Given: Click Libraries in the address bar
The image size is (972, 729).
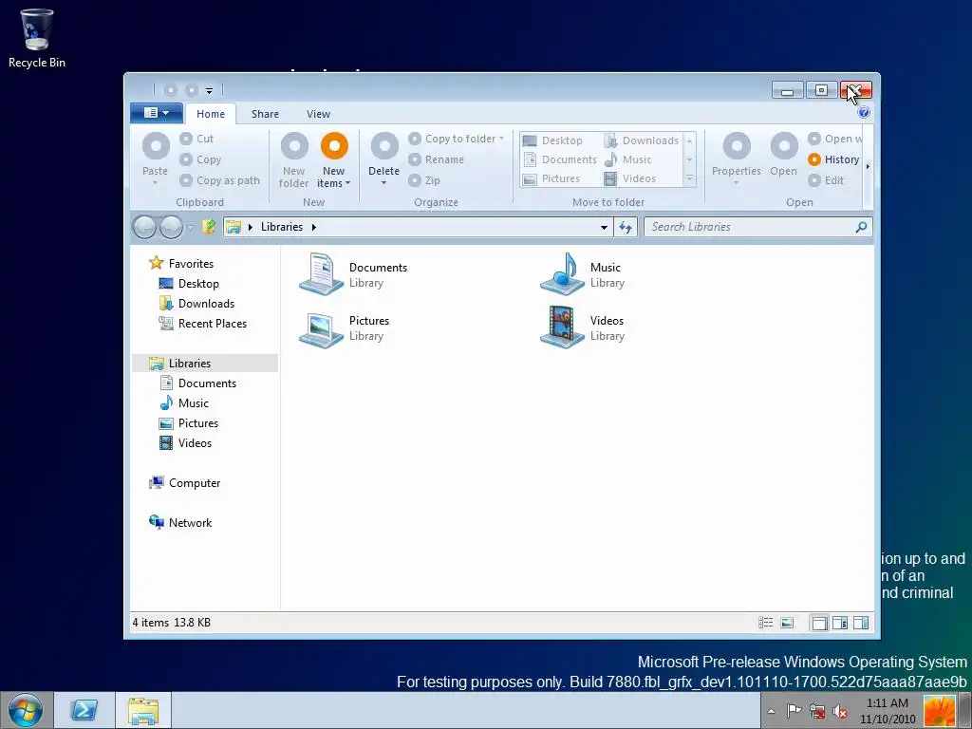Looking at the screenshot, I should pyautogui.click(x=281, y=227).
